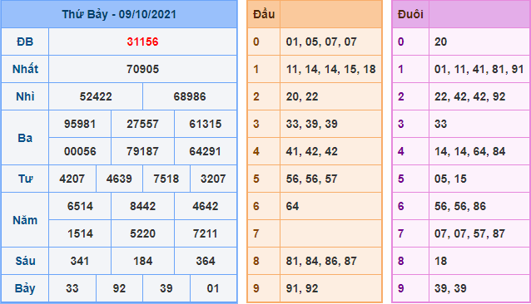Select Đuôi values '22, 42, 42, 92'
This screenshot has height=304, width=531.
(x=469, y=96)
